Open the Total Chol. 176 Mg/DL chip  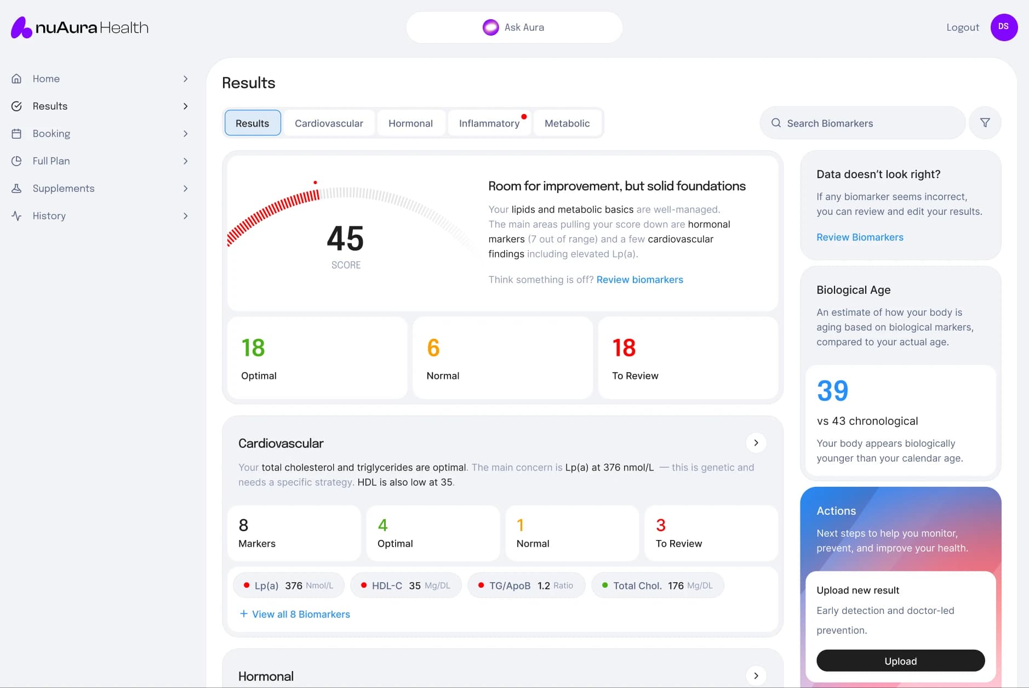658,585
